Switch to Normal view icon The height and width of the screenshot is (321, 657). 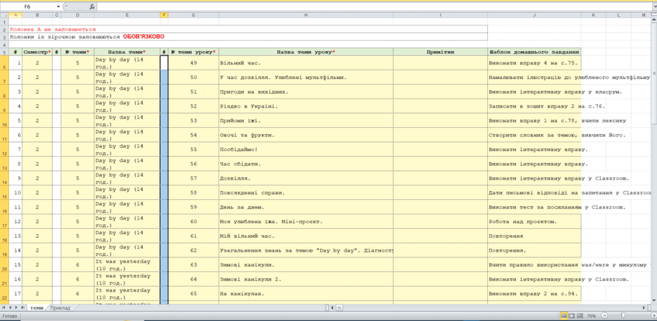tap(564, 315)
